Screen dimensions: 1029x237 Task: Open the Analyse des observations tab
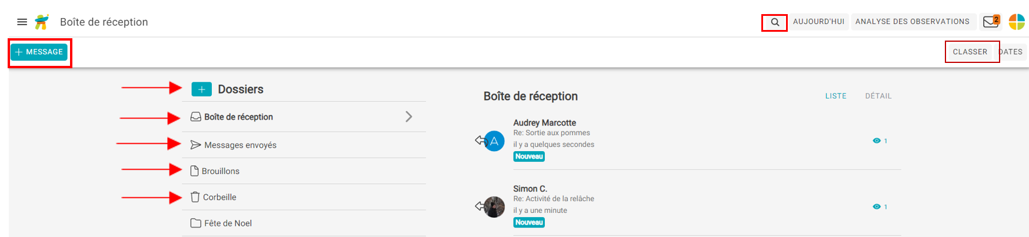[x=912, y=22]
